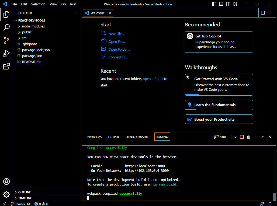Click the terminal scrollbar thumb
The width and height of the screenshot is (277, 206).
274,197
